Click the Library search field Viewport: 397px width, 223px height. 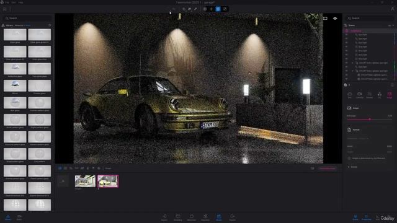[27, 18]
